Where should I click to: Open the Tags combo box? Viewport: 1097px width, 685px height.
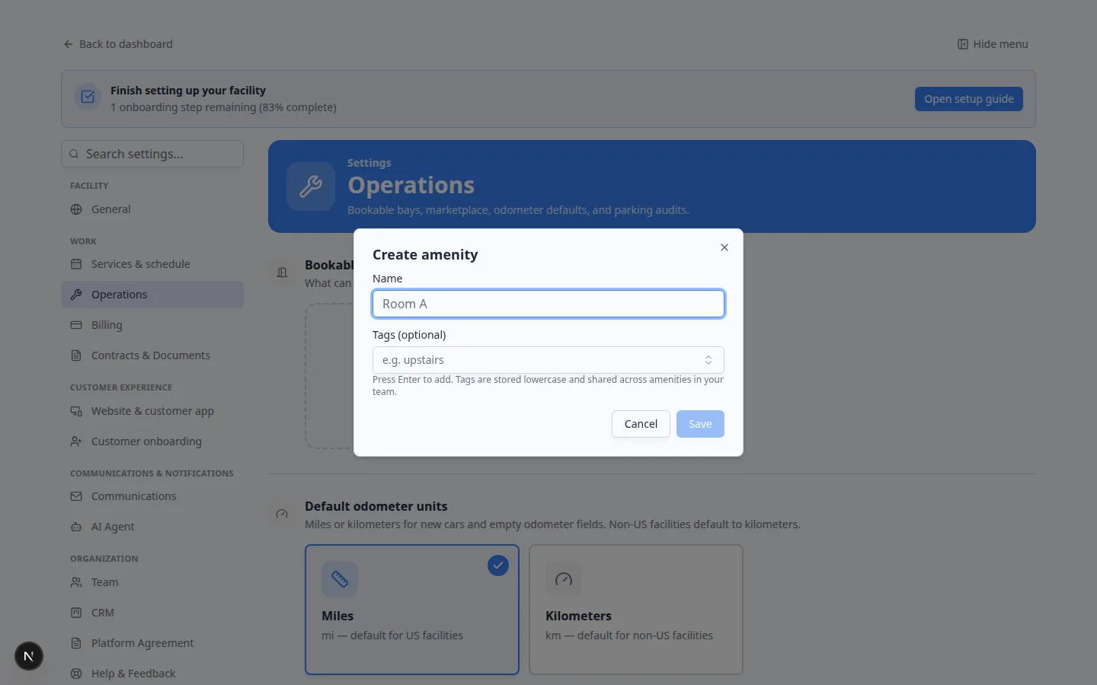pos(548,360)
